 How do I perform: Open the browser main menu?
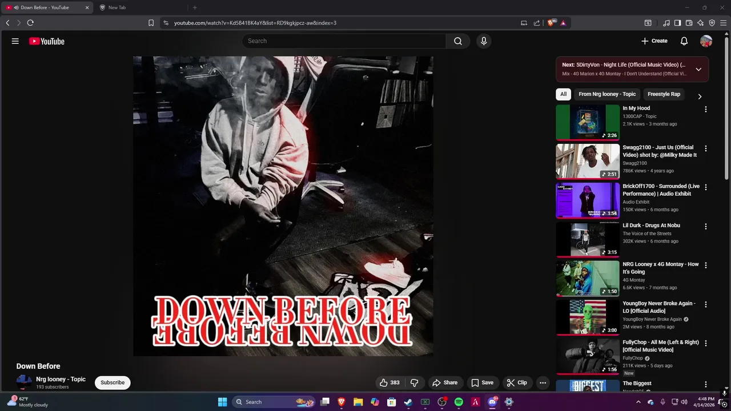724,23
